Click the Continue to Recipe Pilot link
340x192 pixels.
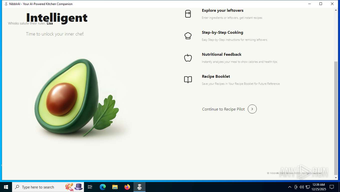pos(223,109)
